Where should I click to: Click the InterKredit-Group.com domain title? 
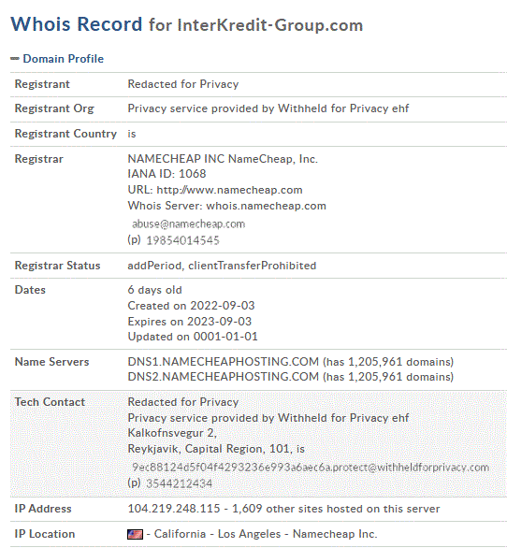tap(270, 25)
